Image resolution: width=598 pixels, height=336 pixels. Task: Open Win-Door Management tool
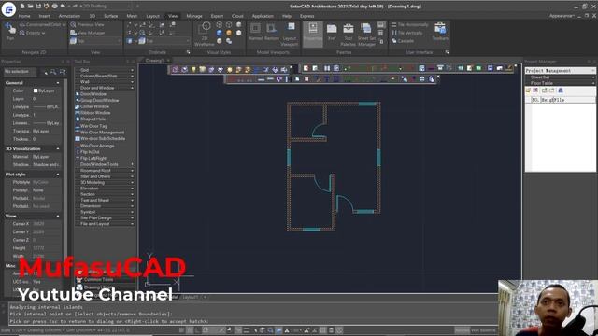pyautogui.click(x=100, y=133)
